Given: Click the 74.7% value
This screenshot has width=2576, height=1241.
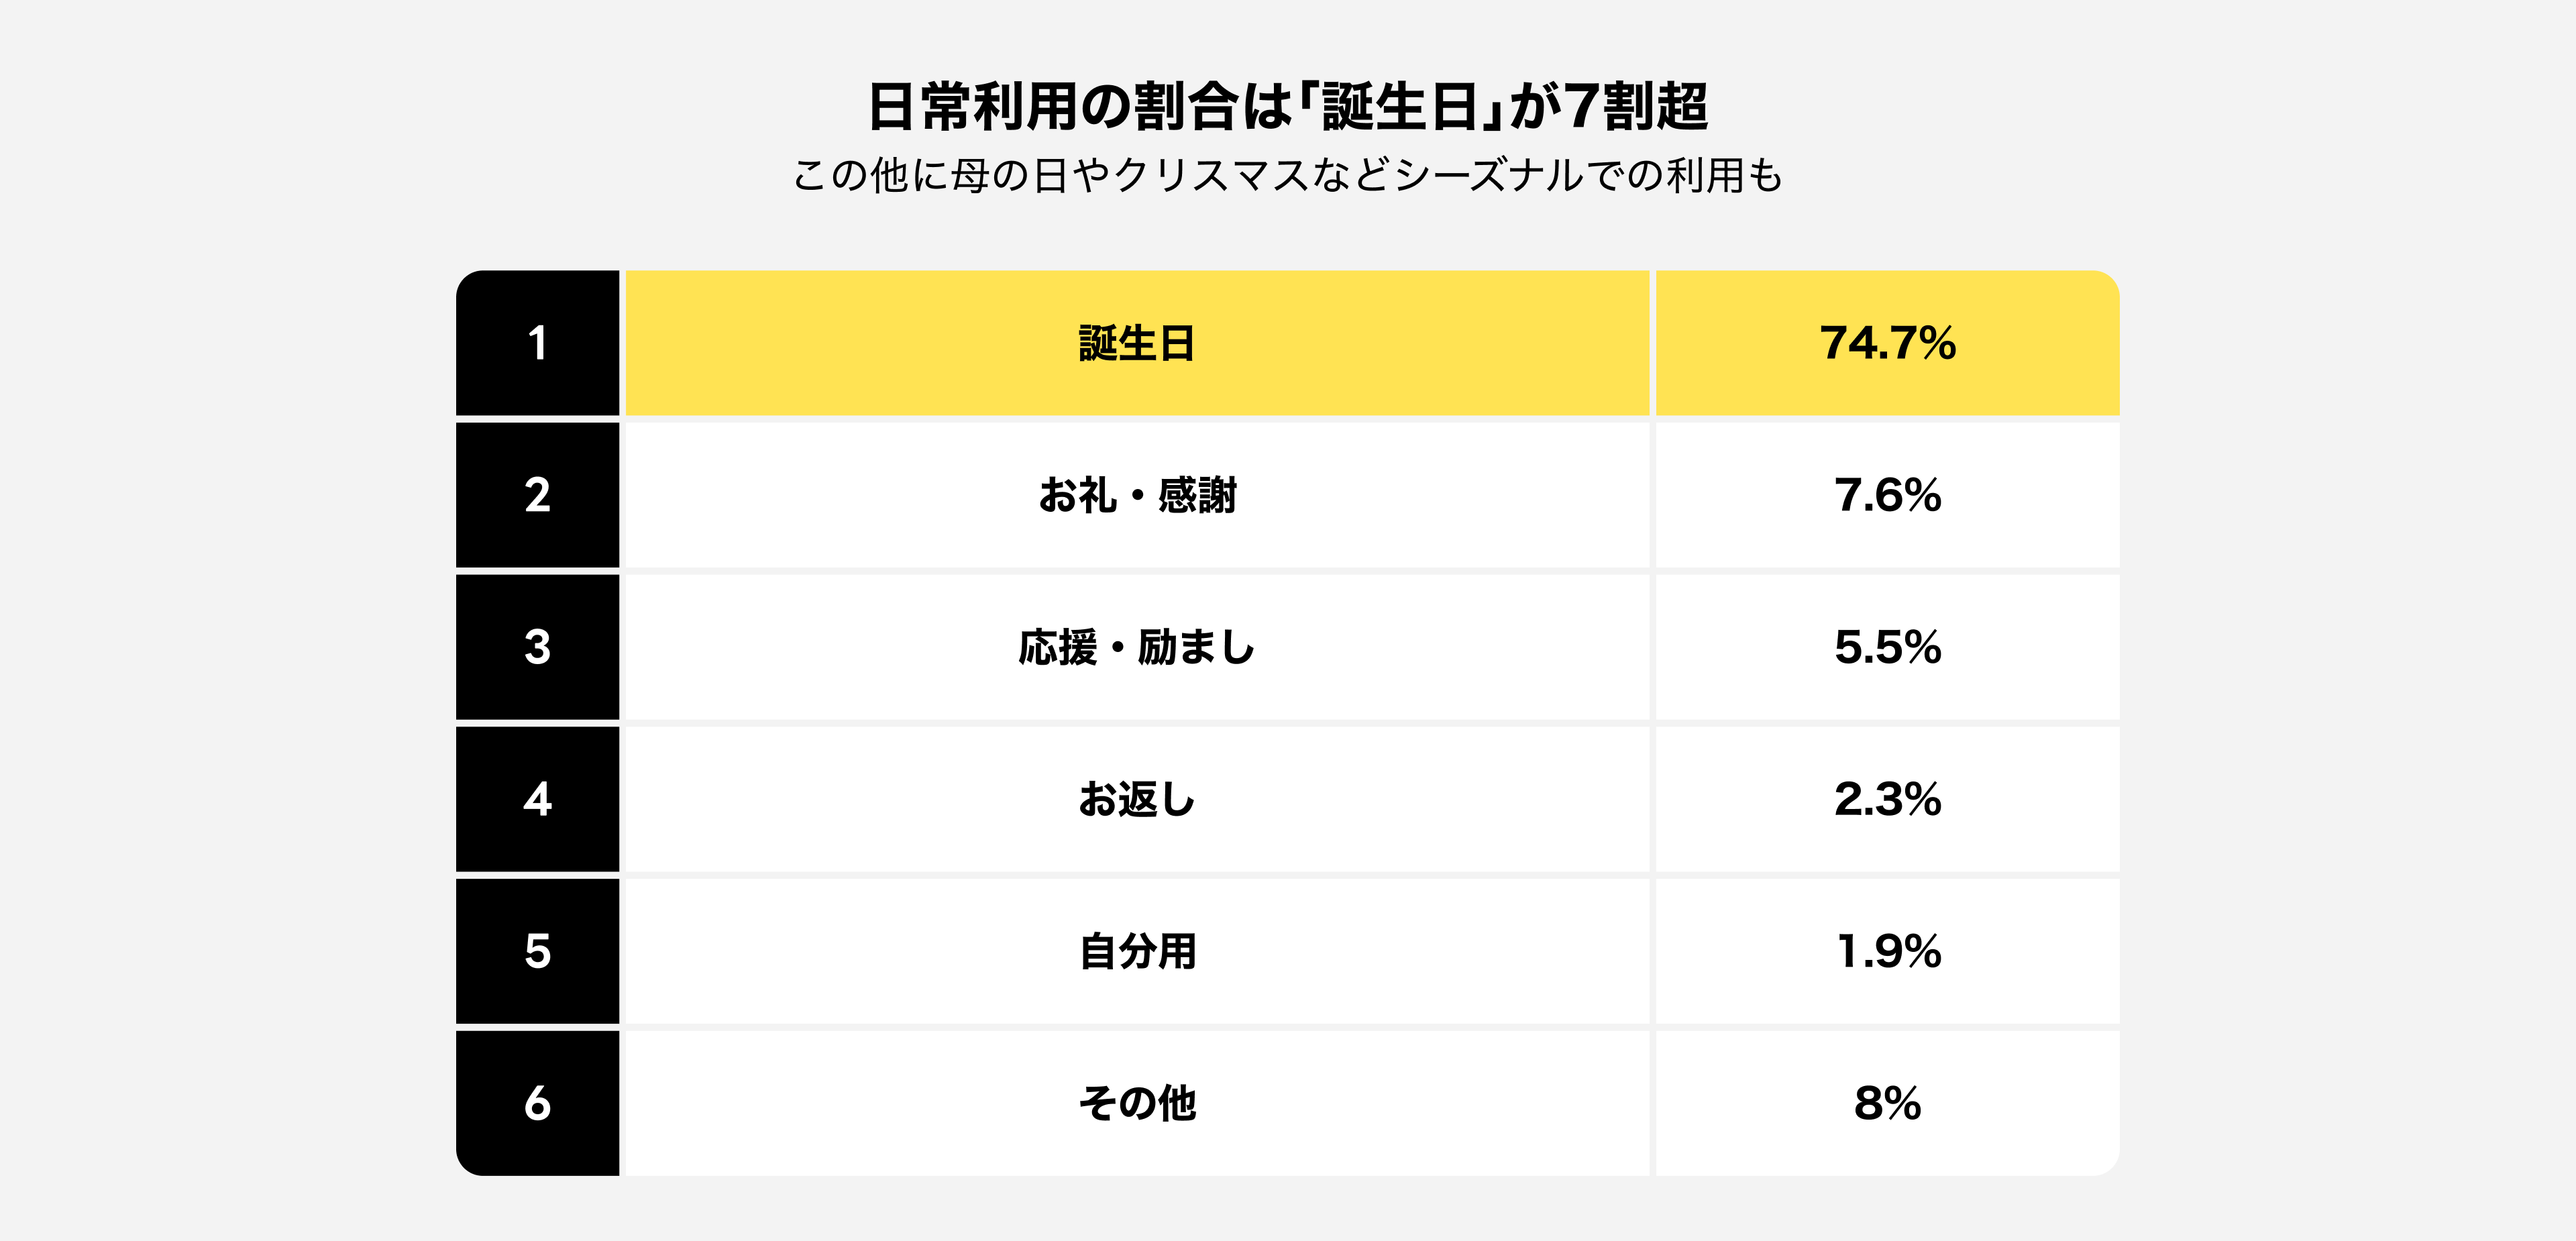Looking at the screenshot, I should point(1887,343).
